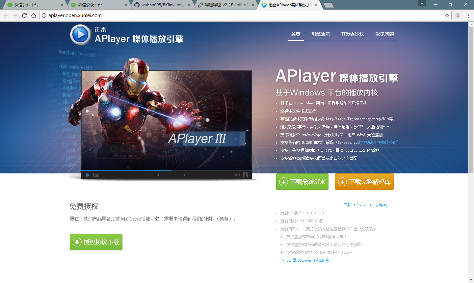Screen dimensions: 474x283
Task: Bookmark this page with the star icon
Action: pyautogui.click(x=447, y=15)
